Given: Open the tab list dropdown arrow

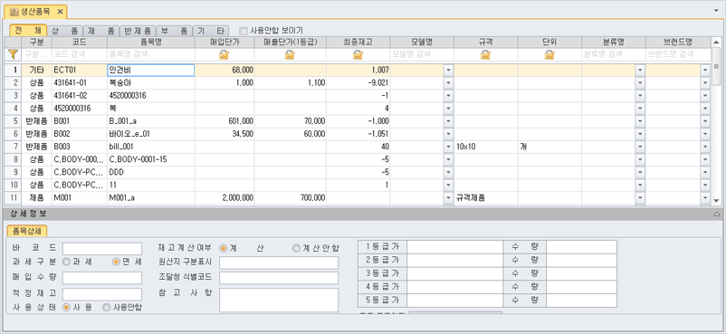Looking at the screenshot, I should coord(717,10).
